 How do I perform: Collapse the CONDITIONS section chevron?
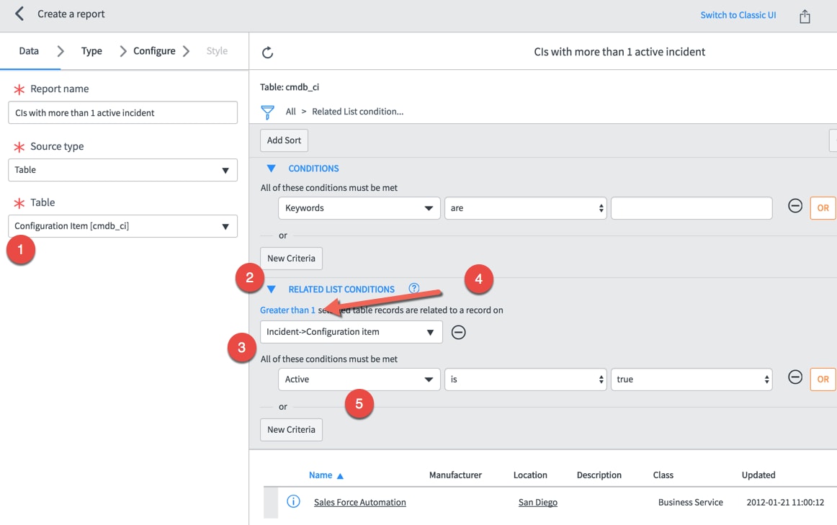[x=271, y=168]
